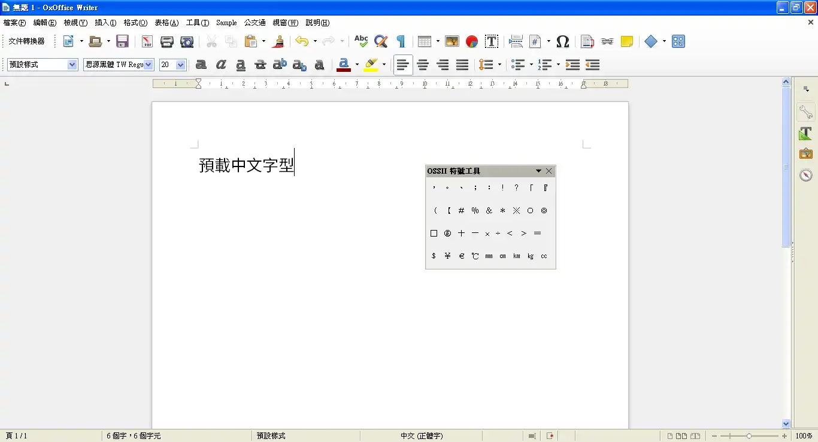Save the document with the floppy disk icon
The width and height of the screenshot is (818, 442).
click(x=122, y=41)
